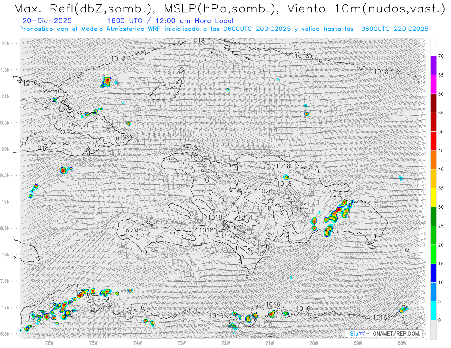Viewport: 451px width, 348px height.
Task: Click the '8.5N' latitude axis label
Action: pyautogui.click(x=6, y=228)
